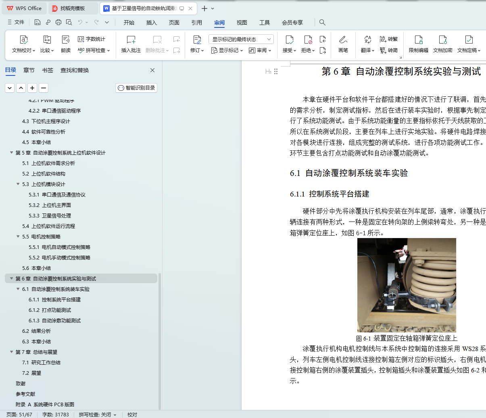The height and width of the screenshot is (418, 486).
Task: Jump to 4.3 下位机主程序设计 heading
Action: 46,121
